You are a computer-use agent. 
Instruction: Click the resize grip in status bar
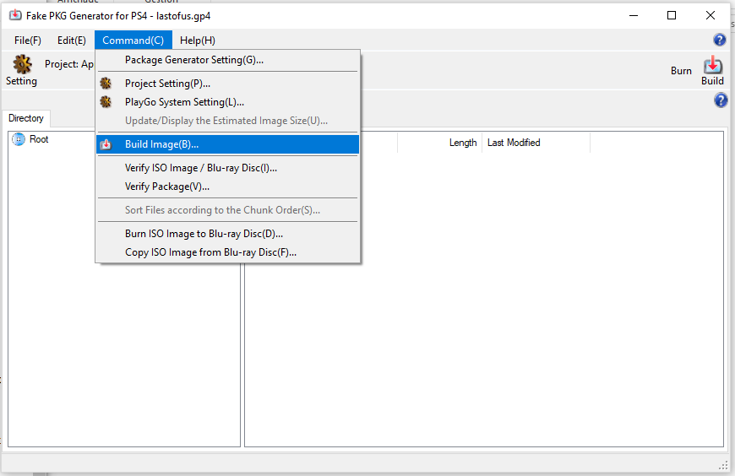[x=723, y=465]
